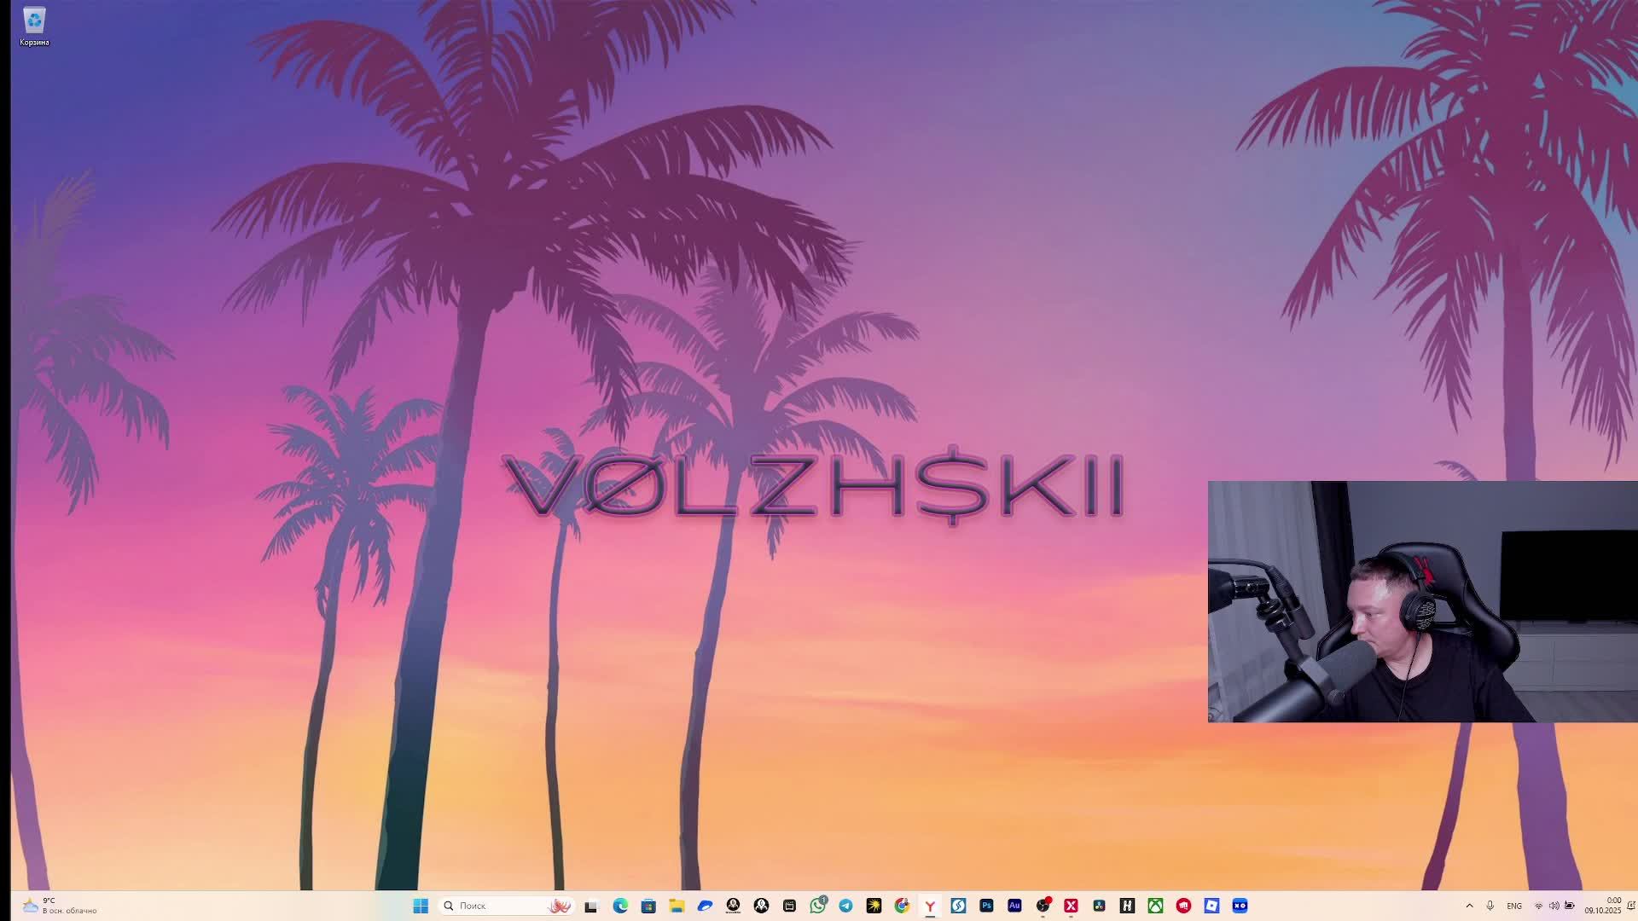Open Telegram from the taskbar
The width and height of the screenshot is (1638, 921).
click(845, 906)
